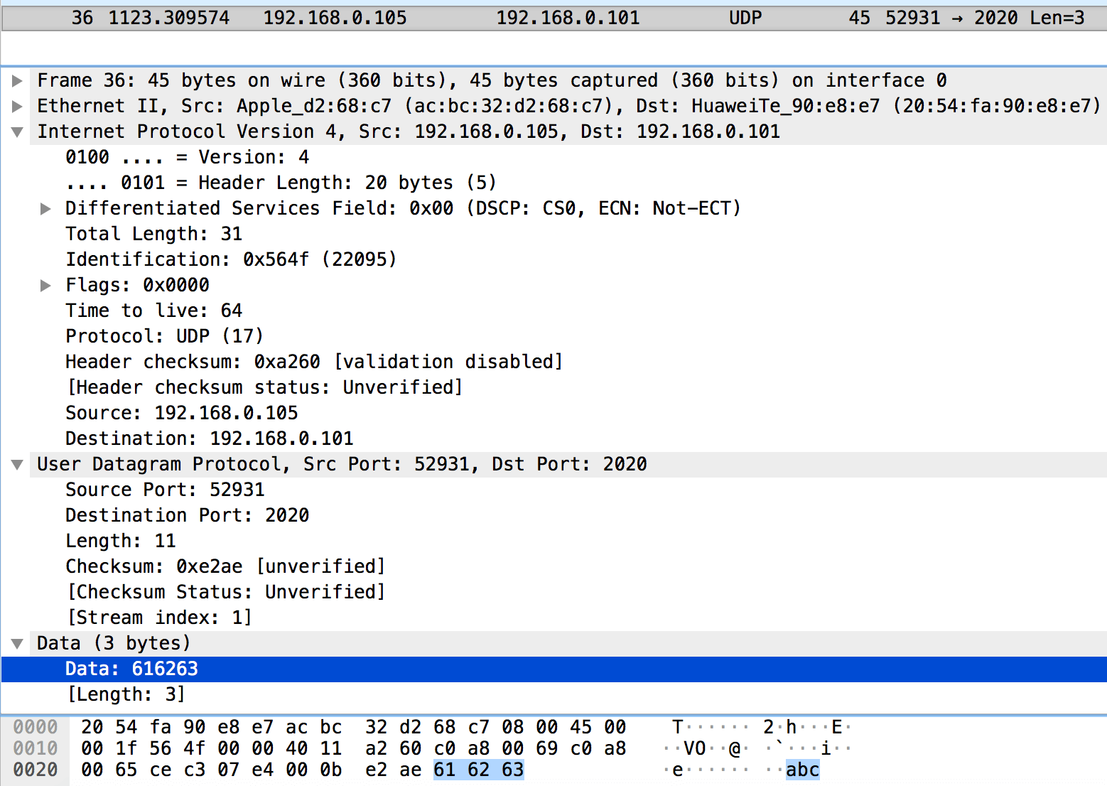Select packet 36 row in packet list

(553, 18)
